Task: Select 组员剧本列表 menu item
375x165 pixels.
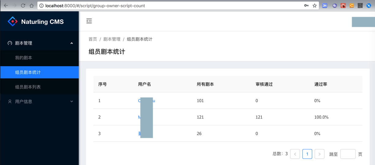Action: [x=28, y=87]
